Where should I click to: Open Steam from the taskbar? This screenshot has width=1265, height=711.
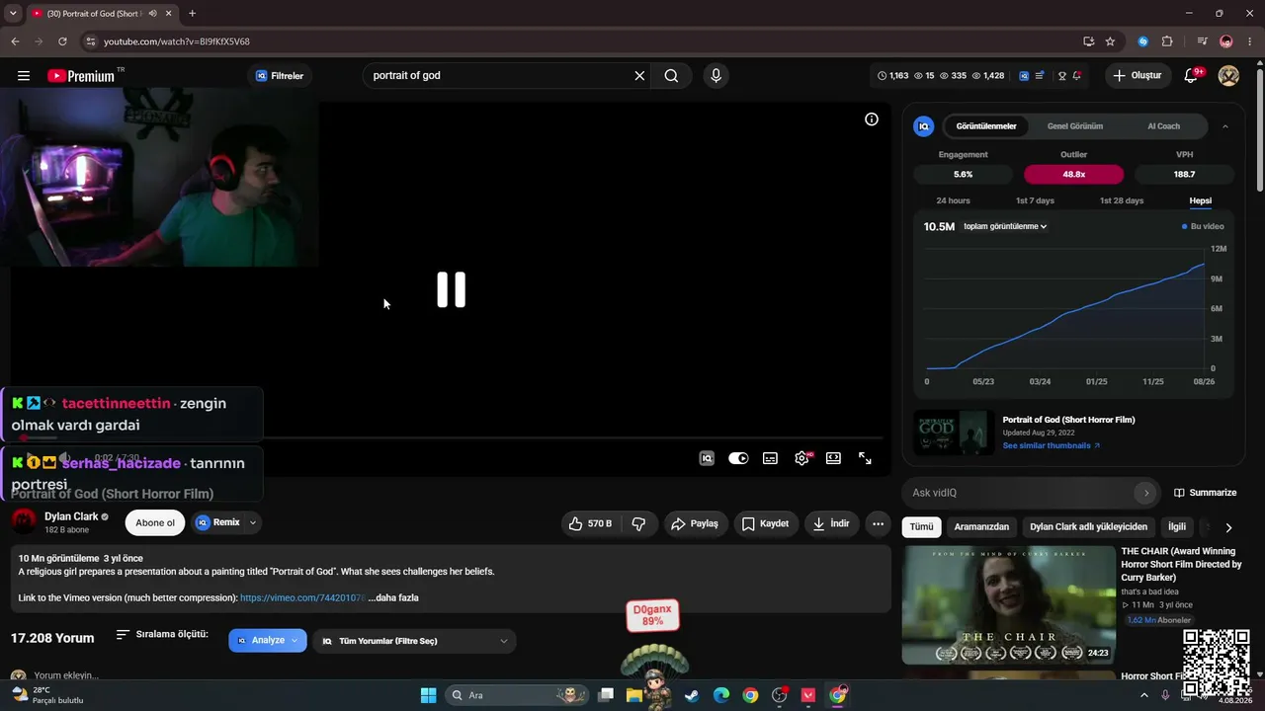tap(692, 695)
